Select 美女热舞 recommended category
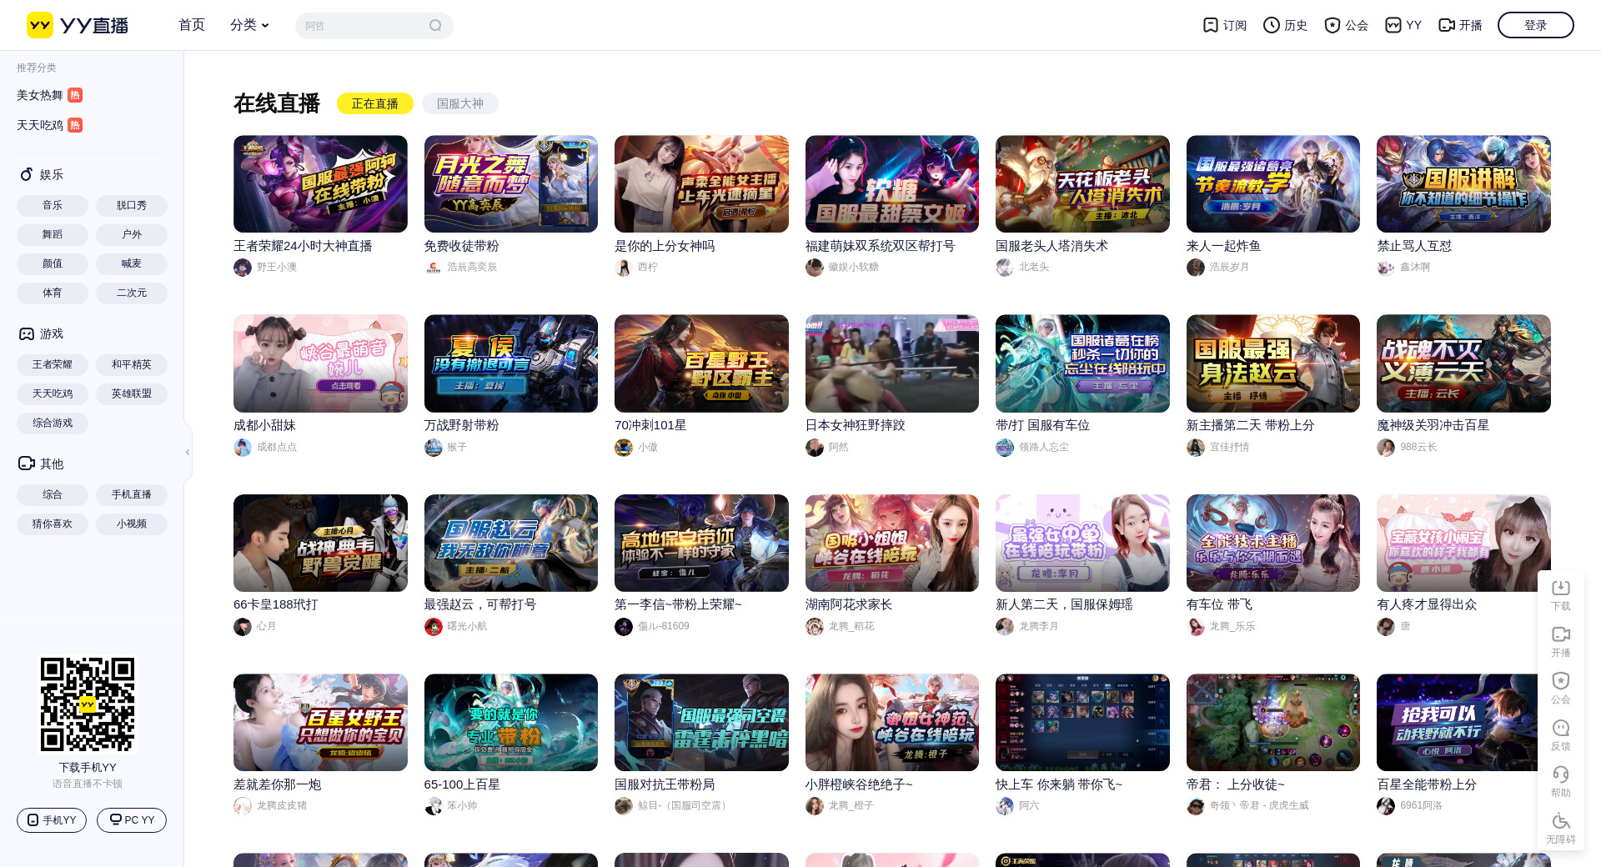1601x867 pixels. (x=40, y=95)
